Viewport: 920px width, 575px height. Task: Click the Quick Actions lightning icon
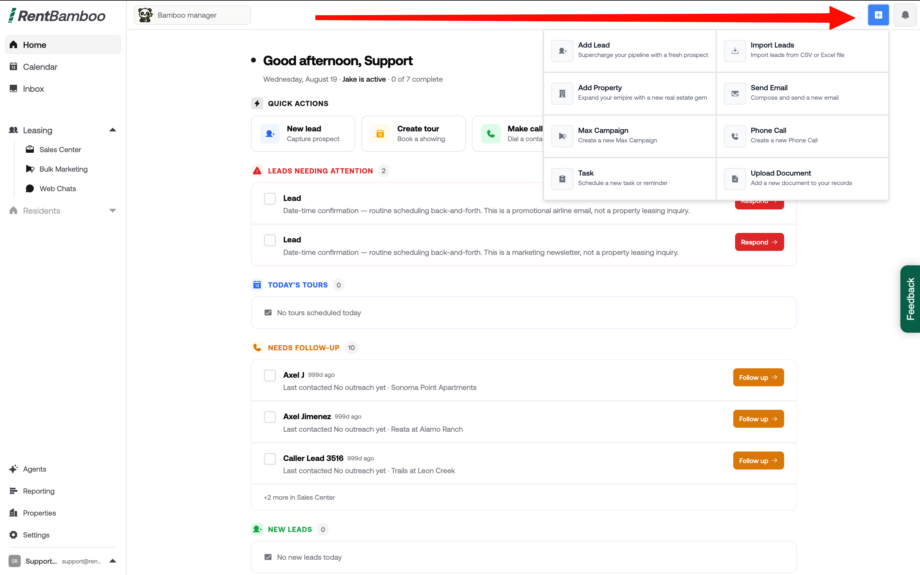[x=257, y=103]
